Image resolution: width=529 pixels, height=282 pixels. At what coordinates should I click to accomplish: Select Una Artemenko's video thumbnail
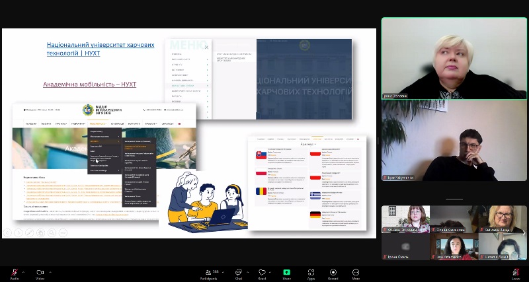(x=454, y=246)
